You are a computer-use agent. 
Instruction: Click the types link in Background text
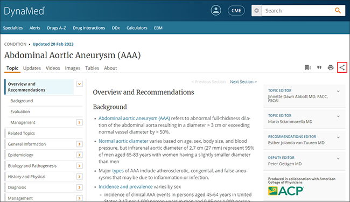point(117,171)
